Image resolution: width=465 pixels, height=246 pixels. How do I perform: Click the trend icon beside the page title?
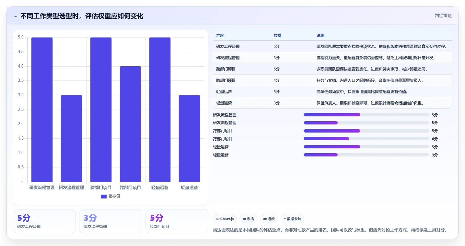tap(15, 16)
